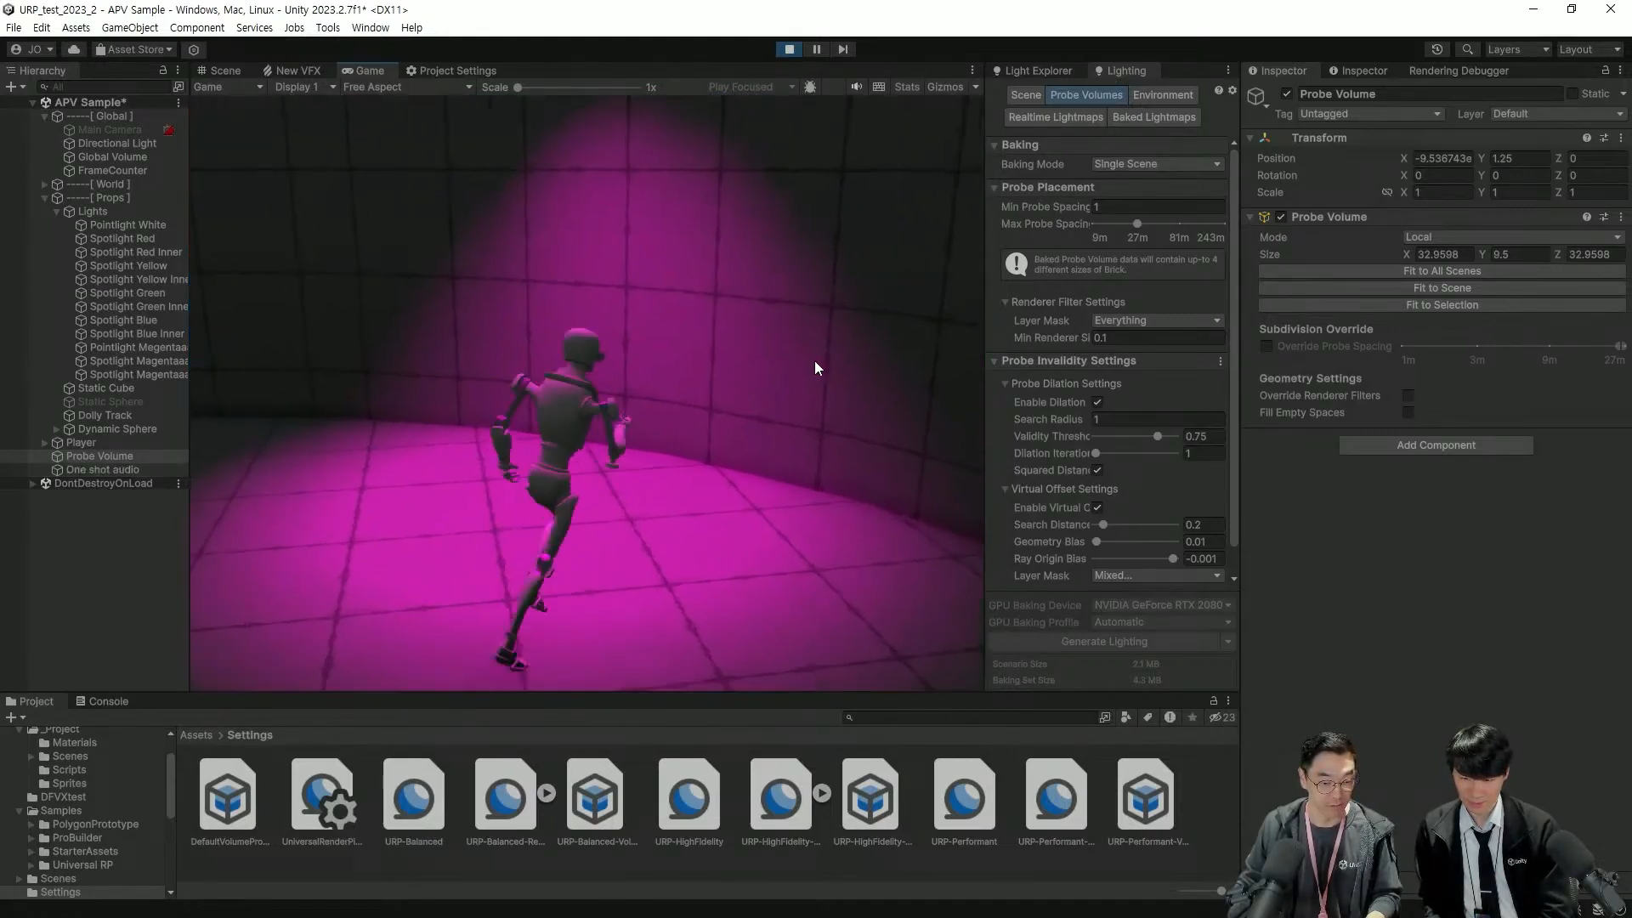1632x918 pixels.
Task: Click the Pause playback button
Action: coord(816,49)
